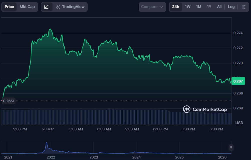Screen dimensions: 251x160
Task: Click the CoinMarketCap logo watermark
Action: 205,109
